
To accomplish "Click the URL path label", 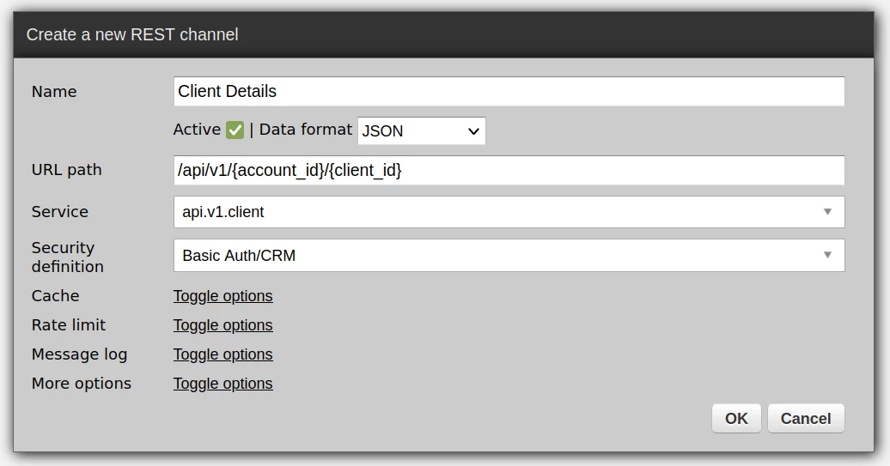I will coord(66,170).
